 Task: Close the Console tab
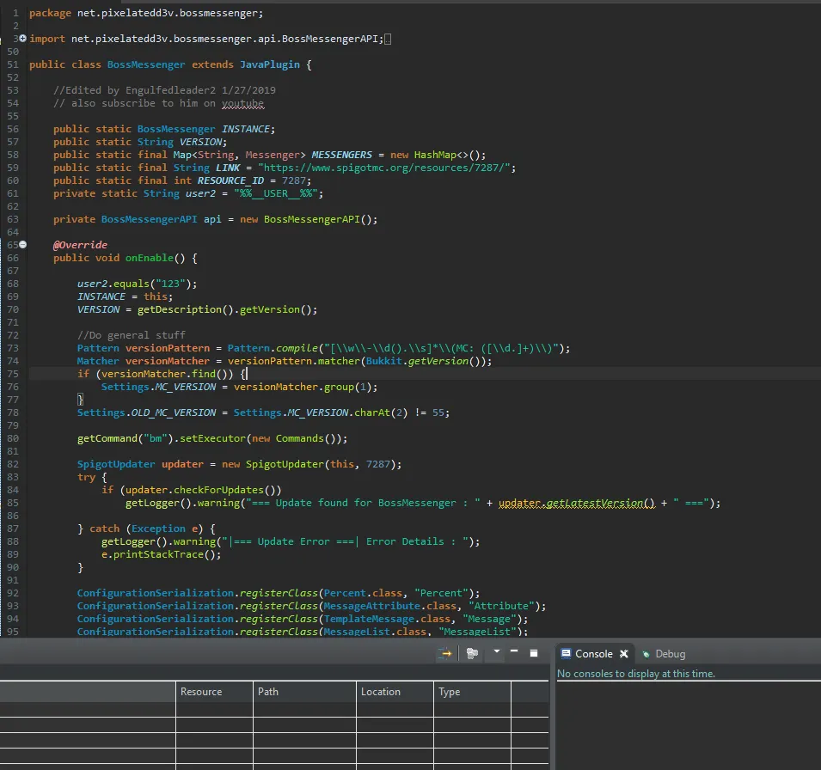click(x=624, y=654)
